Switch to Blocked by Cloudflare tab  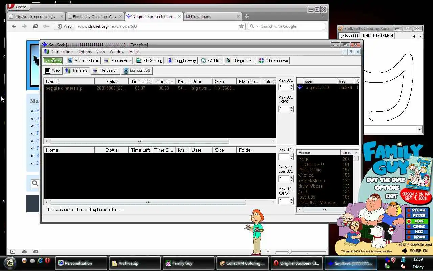click(x=94, y=16)
